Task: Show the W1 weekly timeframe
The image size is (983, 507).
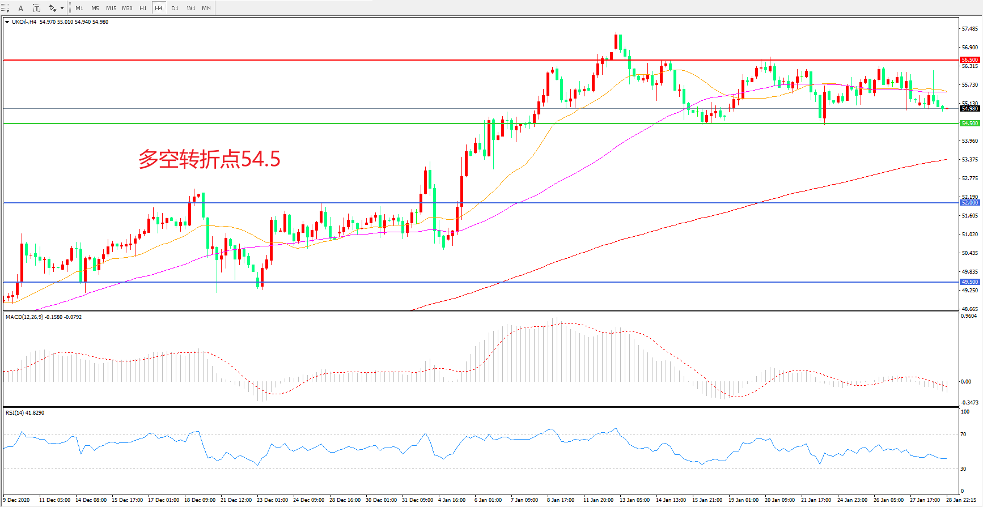Action: pos(191,8)
